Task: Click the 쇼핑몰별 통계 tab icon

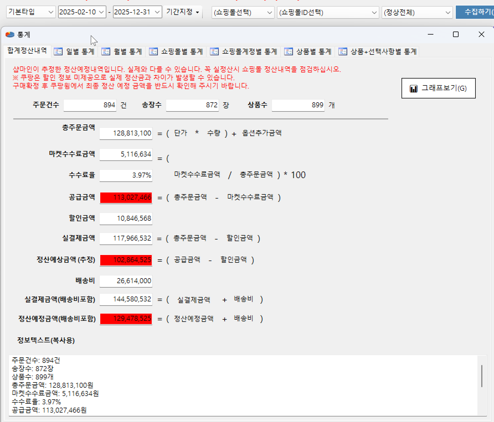Action: pyautogui.click(x=153, y=52)
